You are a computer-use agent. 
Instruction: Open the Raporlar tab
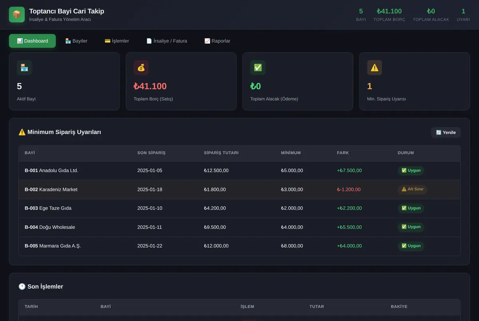click(x=217, y=41)
